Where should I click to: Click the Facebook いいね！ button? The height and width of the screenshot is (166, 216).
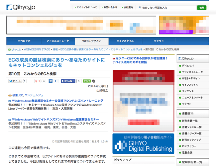(x=68, y=81)
